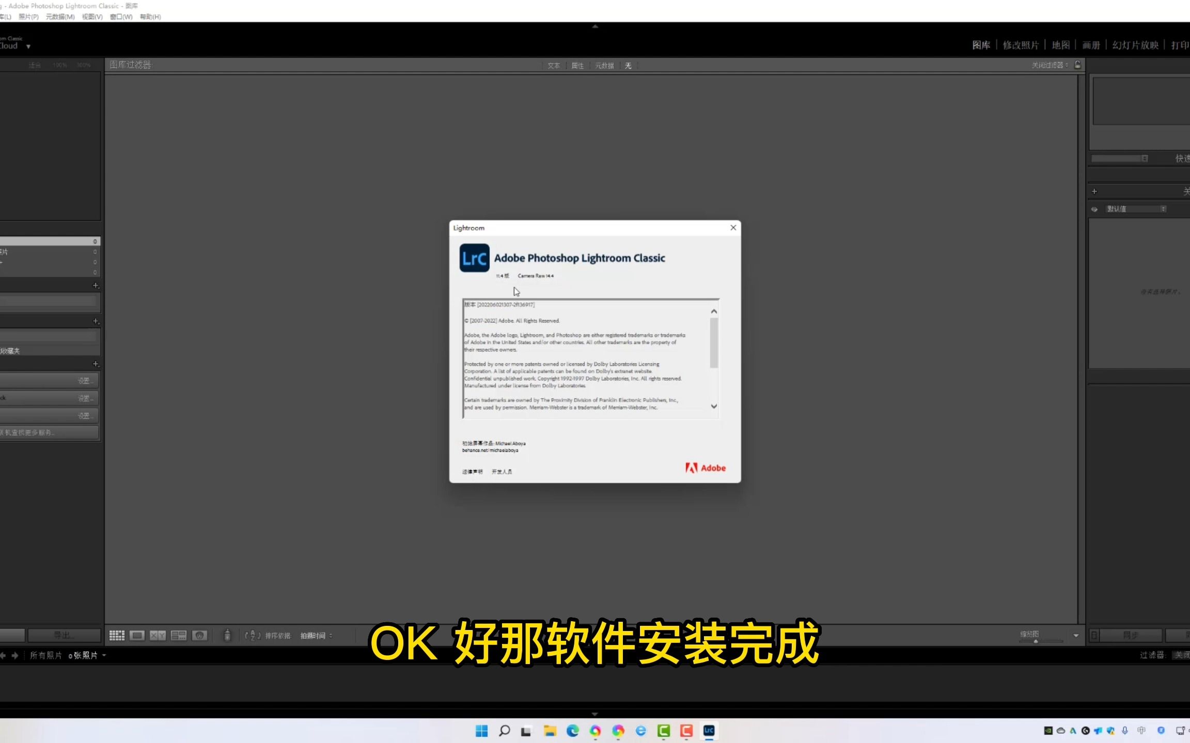
Task: Open the 修改照片 module
Action: click(x=1021, y=45)
